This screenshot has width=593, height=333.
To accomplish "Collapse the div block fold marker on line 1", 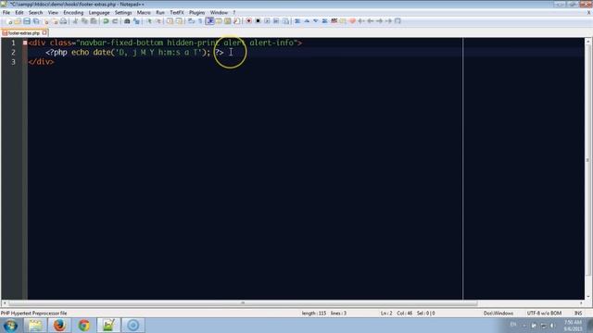I will 25,43.
